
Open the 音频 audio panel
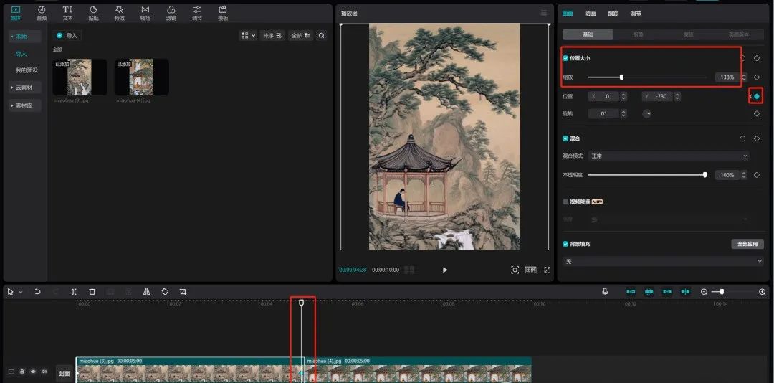42,14
